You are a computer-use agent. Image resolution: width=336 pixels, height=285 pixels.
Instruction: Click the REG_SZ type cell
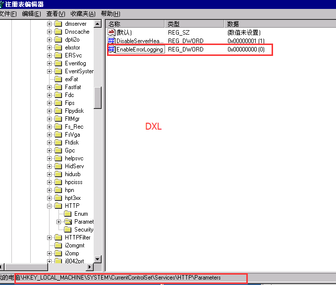point(179,33)
